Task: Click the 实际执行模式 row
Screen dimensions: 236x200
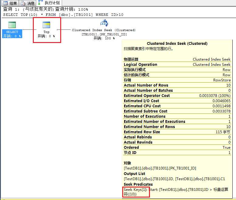Action: coord(177,70)
